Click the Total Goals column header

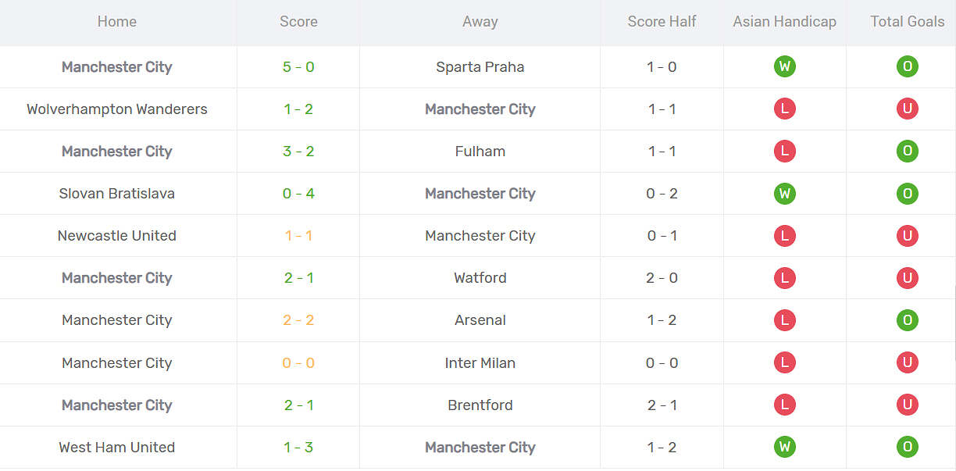[x=907, y=22]
